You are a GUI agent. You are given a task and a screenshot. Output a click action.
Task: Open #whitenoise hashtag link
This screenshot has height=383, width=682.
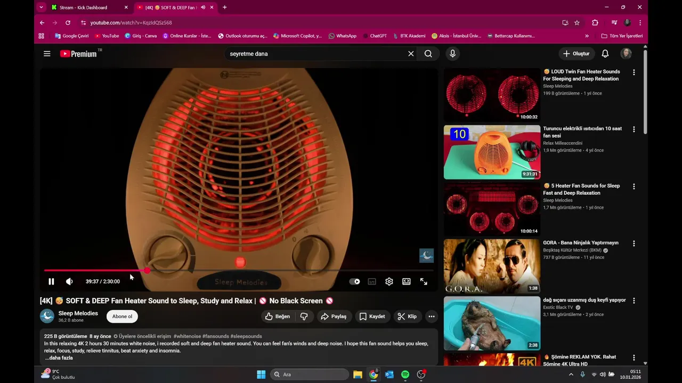(187, 336)
